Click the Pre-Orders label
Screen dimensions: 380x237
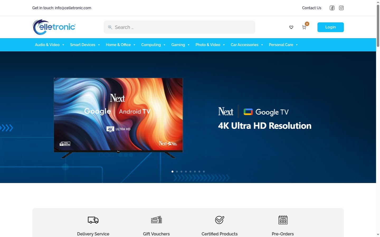point(283,234)
